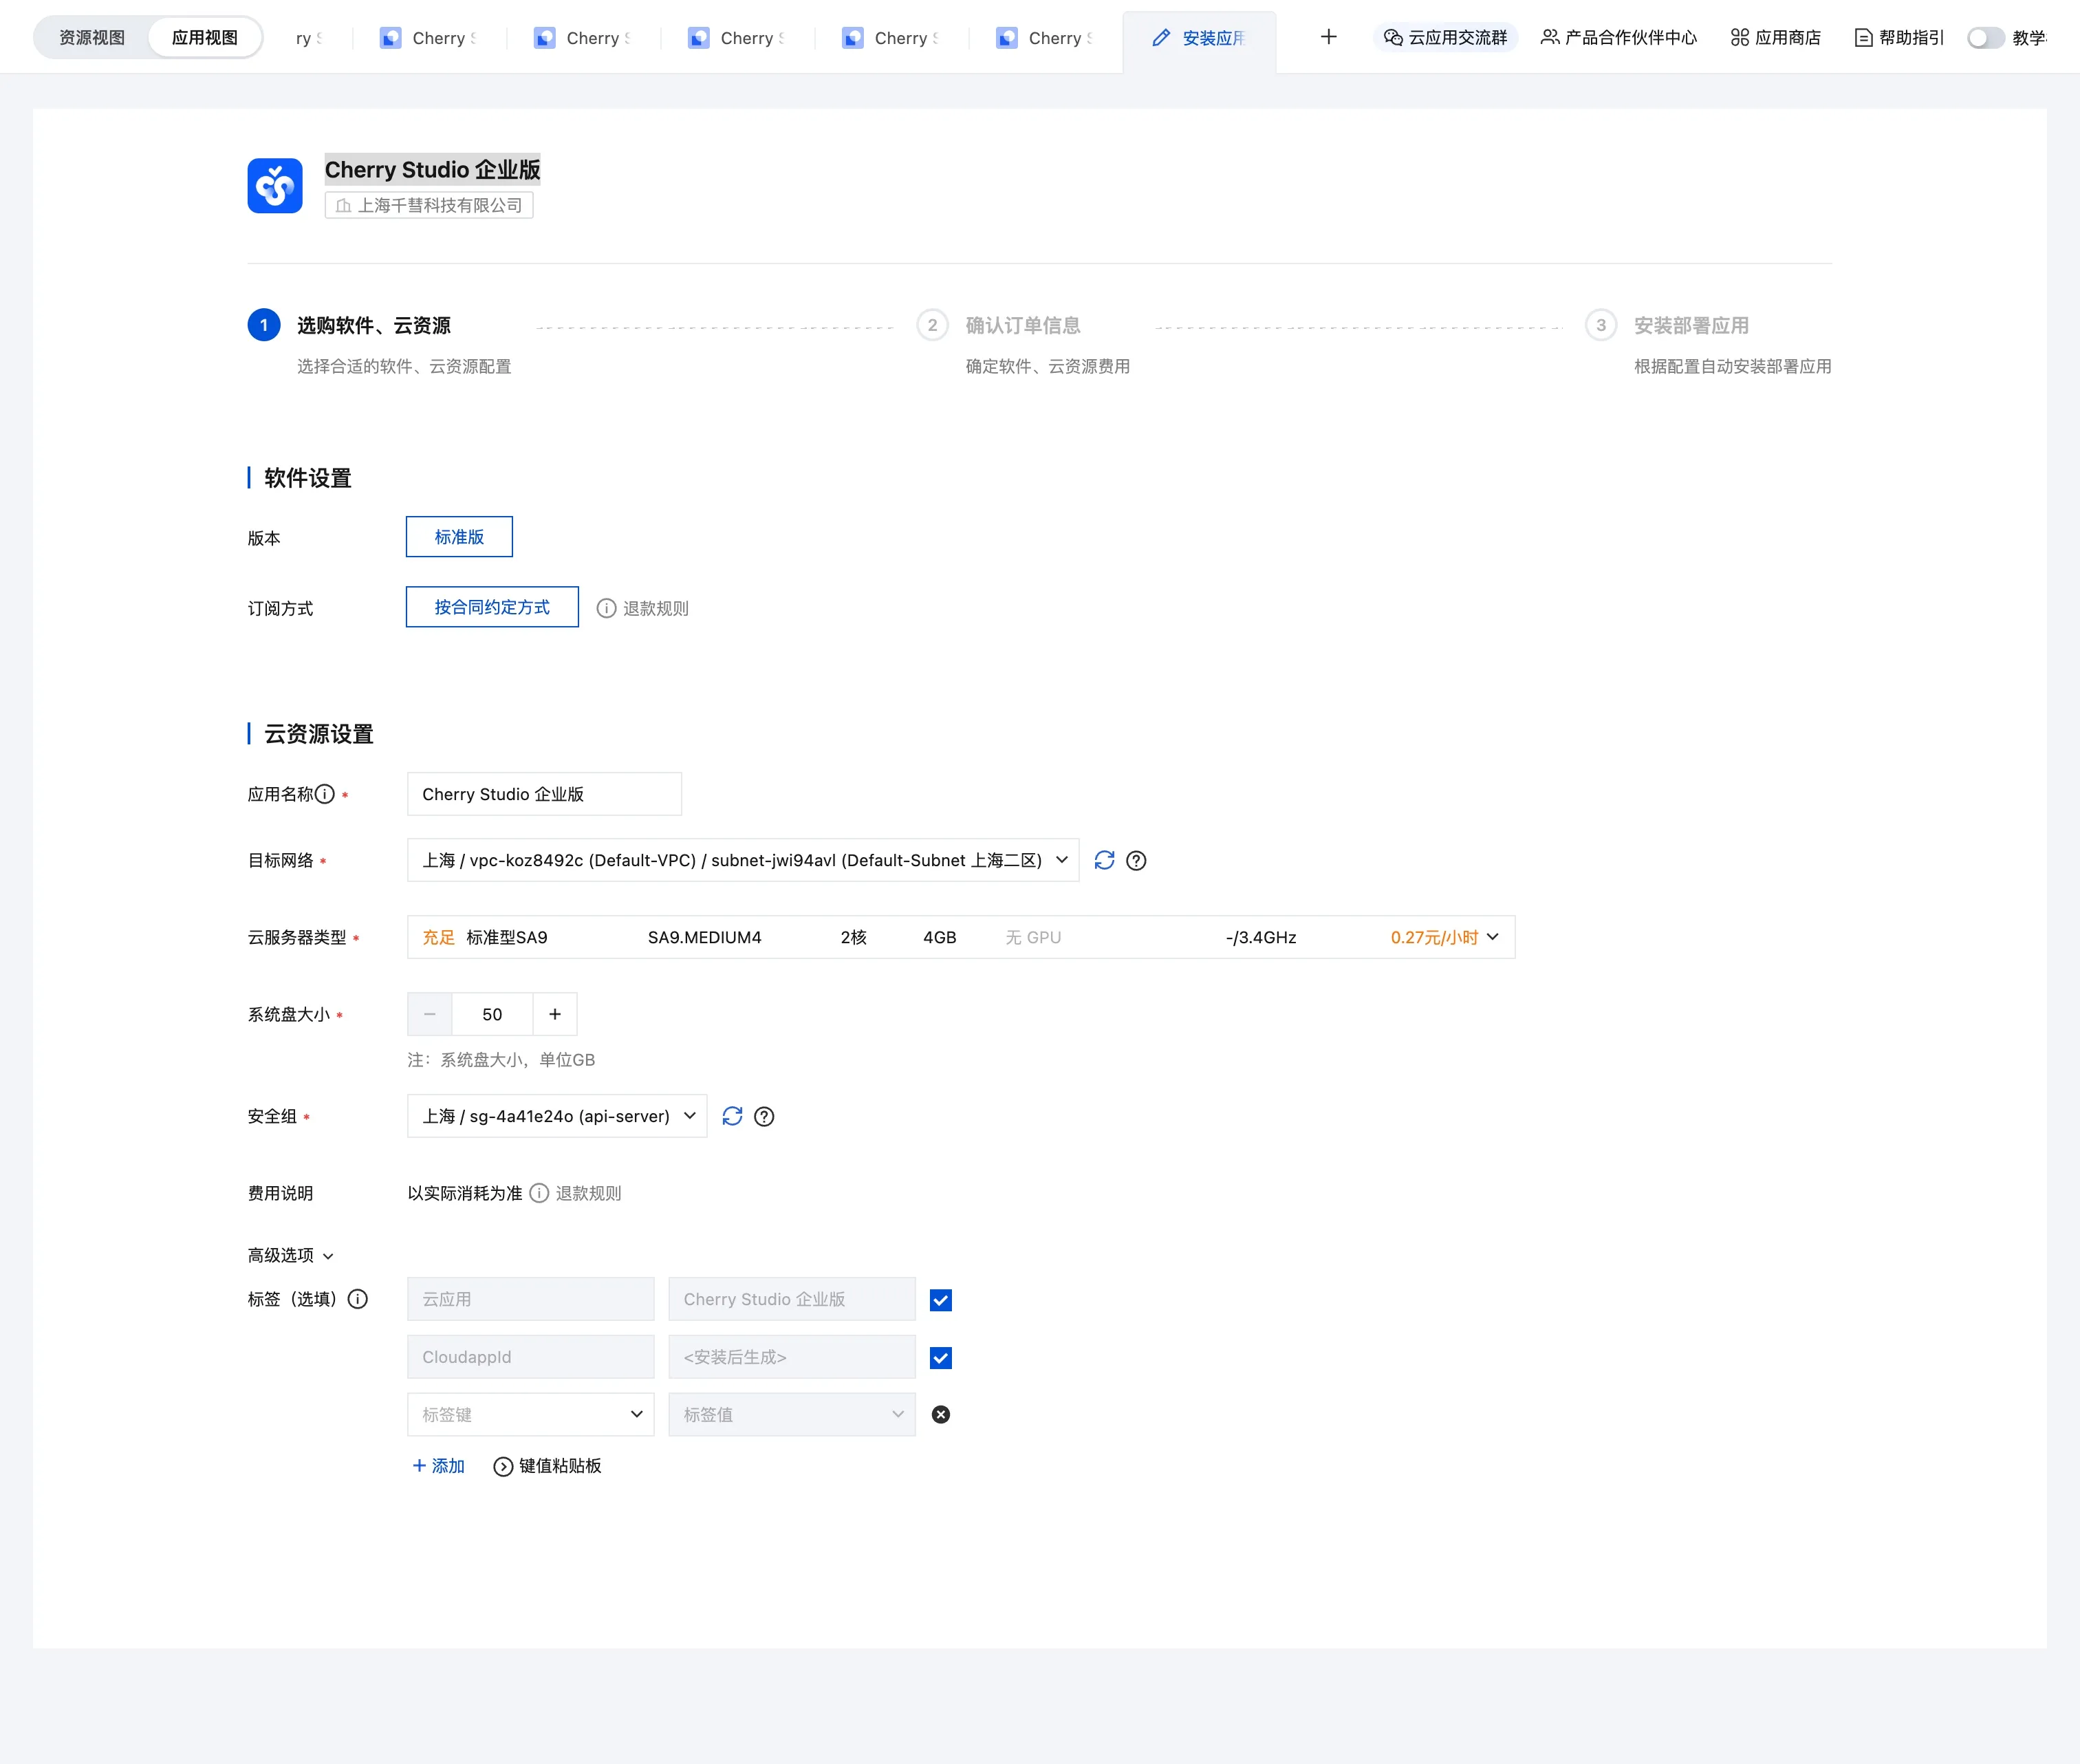
Task: Click Cherry Studio app logo icon
Action: click(x=275, y=185)
